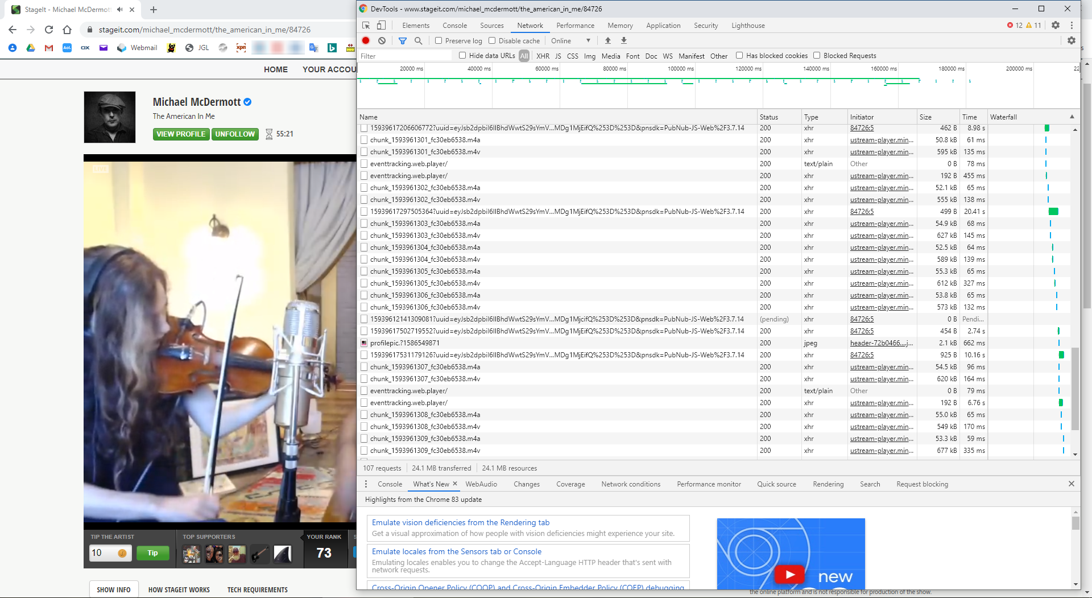Sort the request list by Time column
This screenshot has height=598, width=1092.
point(973,117)
